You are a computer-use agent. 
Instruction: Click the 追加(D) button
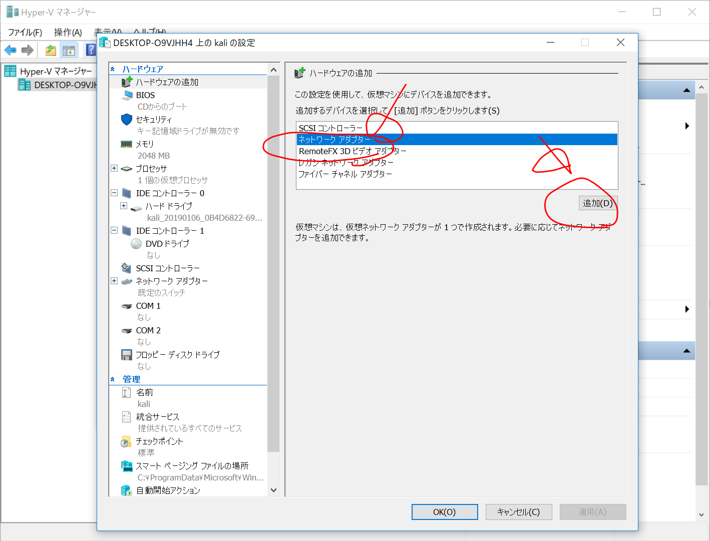(x=598, y=203)
